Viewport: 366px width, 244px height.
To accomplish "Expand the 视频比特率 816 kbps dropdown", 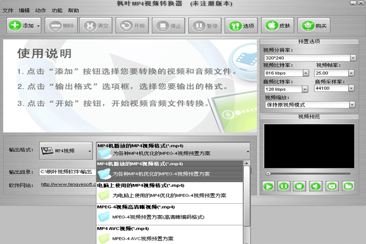I will pyautogui.click(x=306, y=73).
